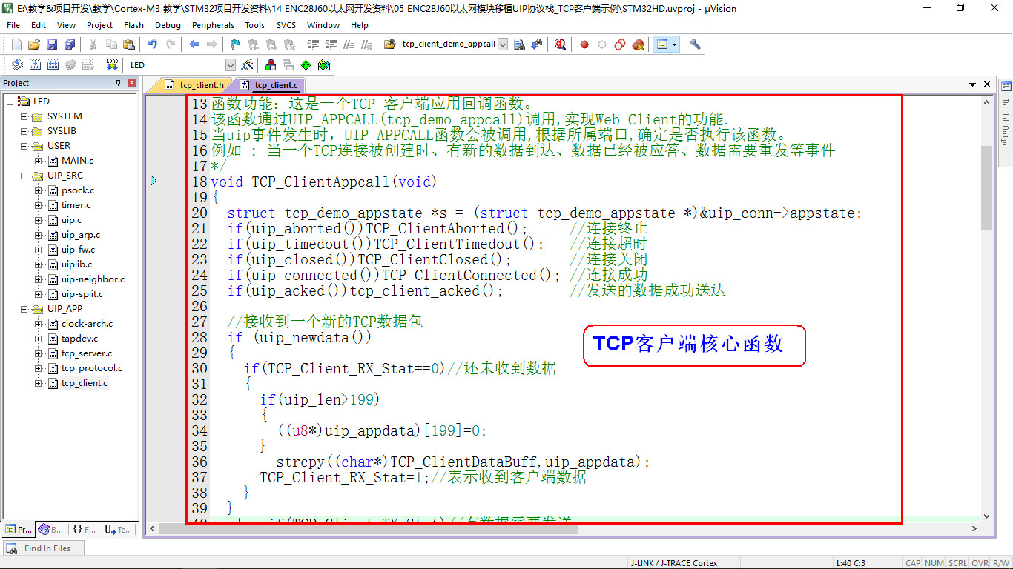
Task: Click the Navigate Backwards blue arrow
Action: (194, 44)
